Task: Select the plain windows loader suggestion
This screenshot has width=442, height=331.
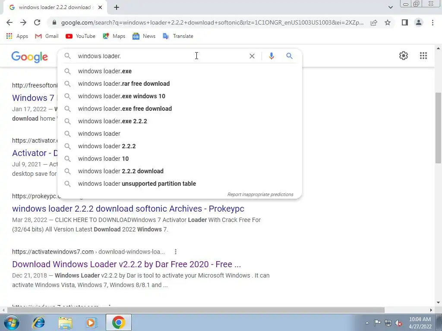Action: pos(180,134)
